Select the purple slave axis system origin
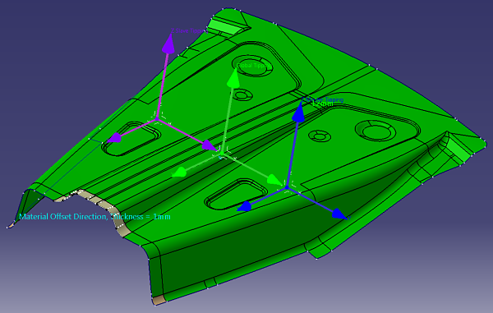This screenshot has height=313, width=493. [x=157, y=119]
